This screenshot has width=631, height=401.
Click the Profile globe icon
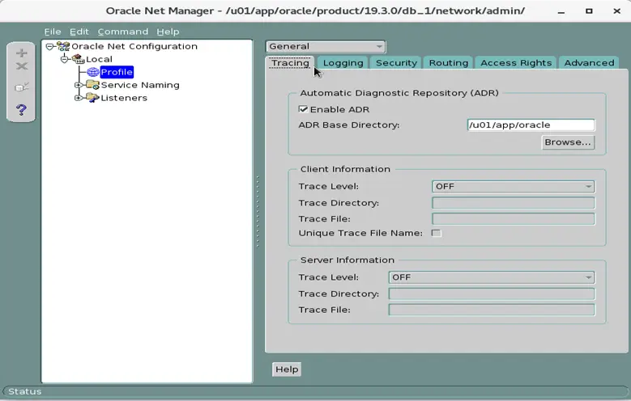click(x=93, y=72)
